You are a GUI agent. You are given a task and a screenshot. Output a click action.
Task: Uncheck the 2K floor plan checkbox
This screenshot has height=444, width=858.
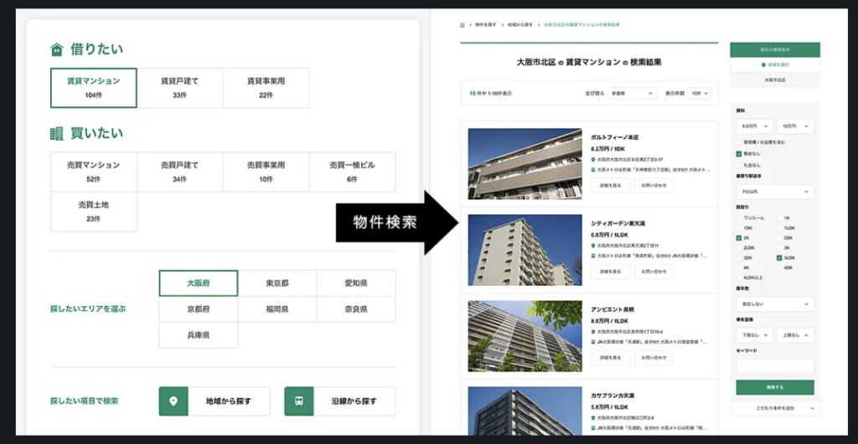(x=738, y=238)
